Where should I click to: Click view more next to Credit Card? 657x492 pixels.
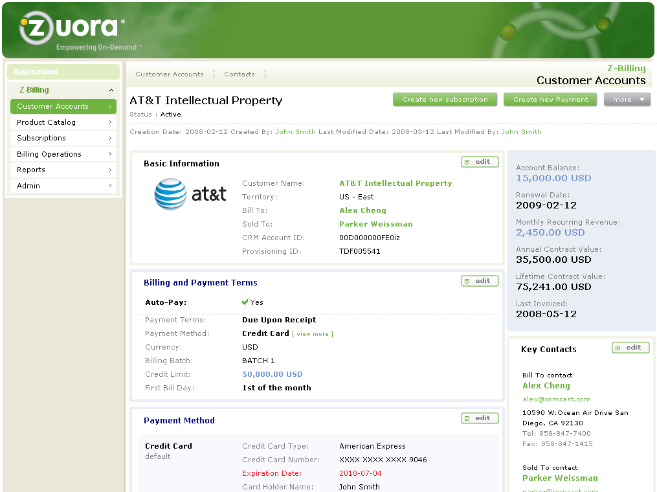coord(313,334)
